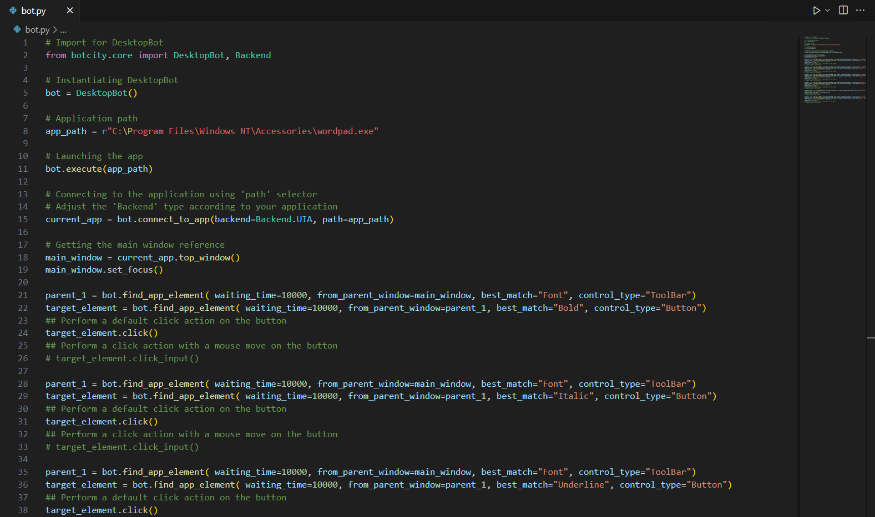Click 'main_window.set_focus()' on line 19
This screenshot has height=517, width=875.
pos(104,270)
